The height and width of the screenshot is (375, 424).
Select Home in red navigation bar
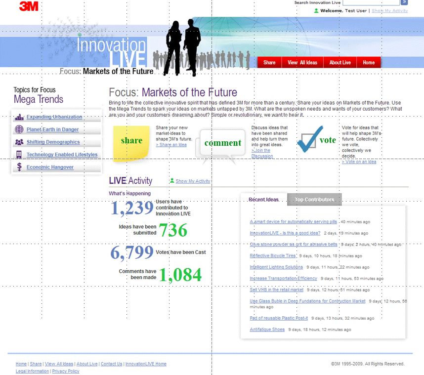click(369, 62)
